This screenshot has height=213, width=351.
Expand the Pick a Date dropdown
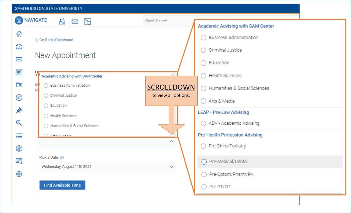[171, 167]
